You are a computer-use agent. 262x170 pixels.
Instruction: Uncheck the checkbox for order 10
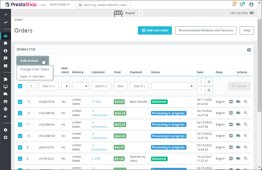[20, 136]
